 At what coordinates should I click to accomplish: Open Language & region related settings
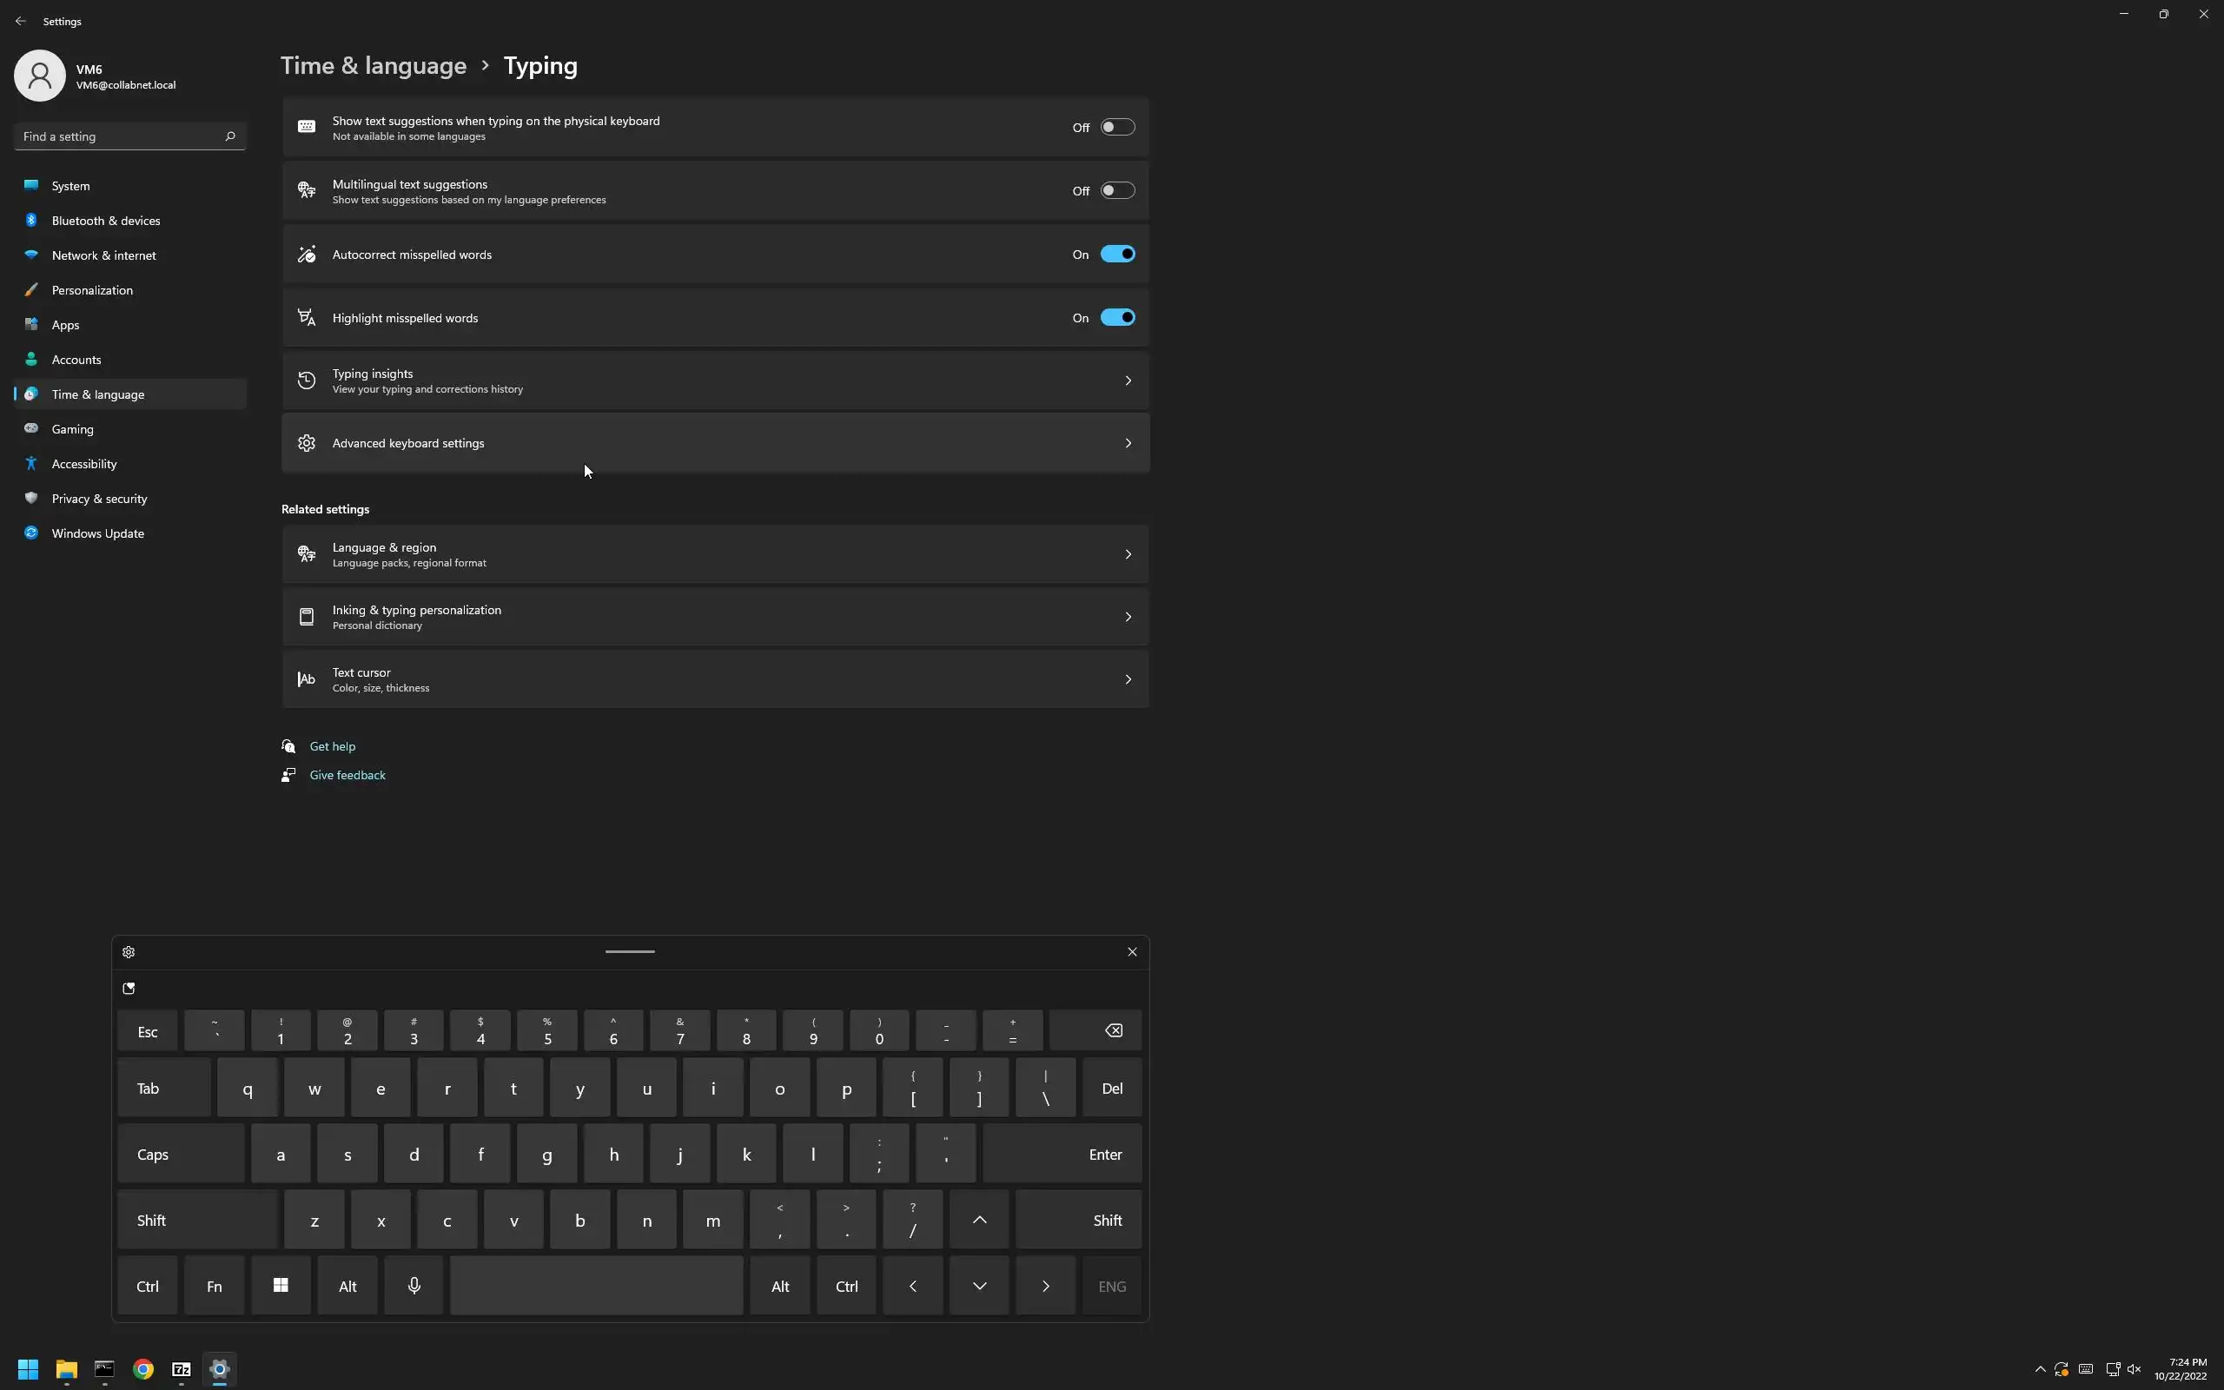coord(715,554)
